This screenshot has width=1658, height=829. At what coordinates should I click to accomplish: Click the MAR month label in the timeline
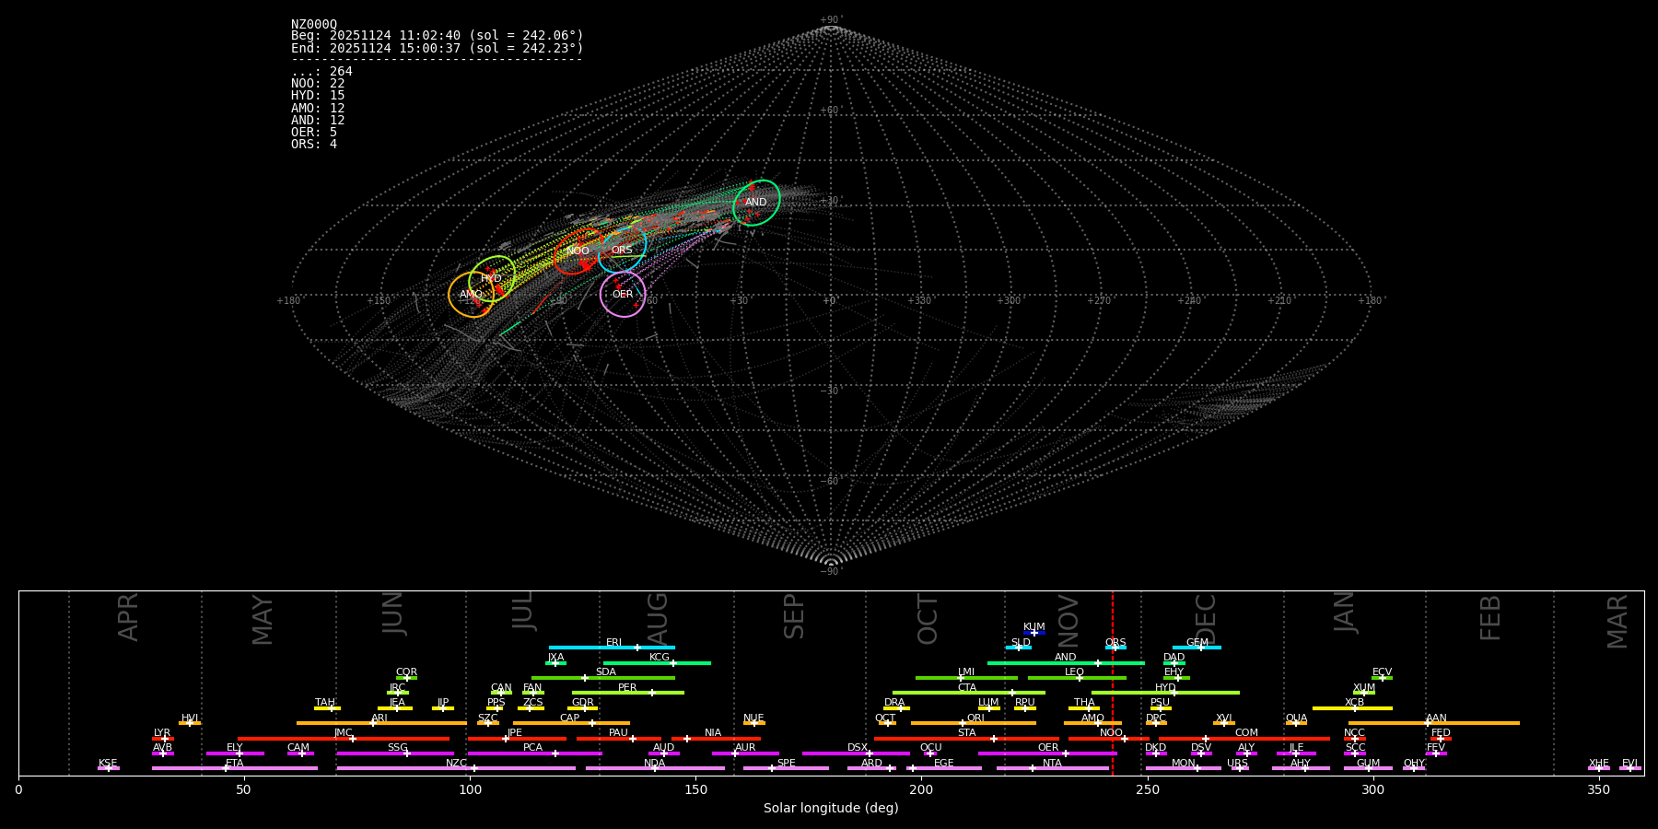tap(1617, 622)
